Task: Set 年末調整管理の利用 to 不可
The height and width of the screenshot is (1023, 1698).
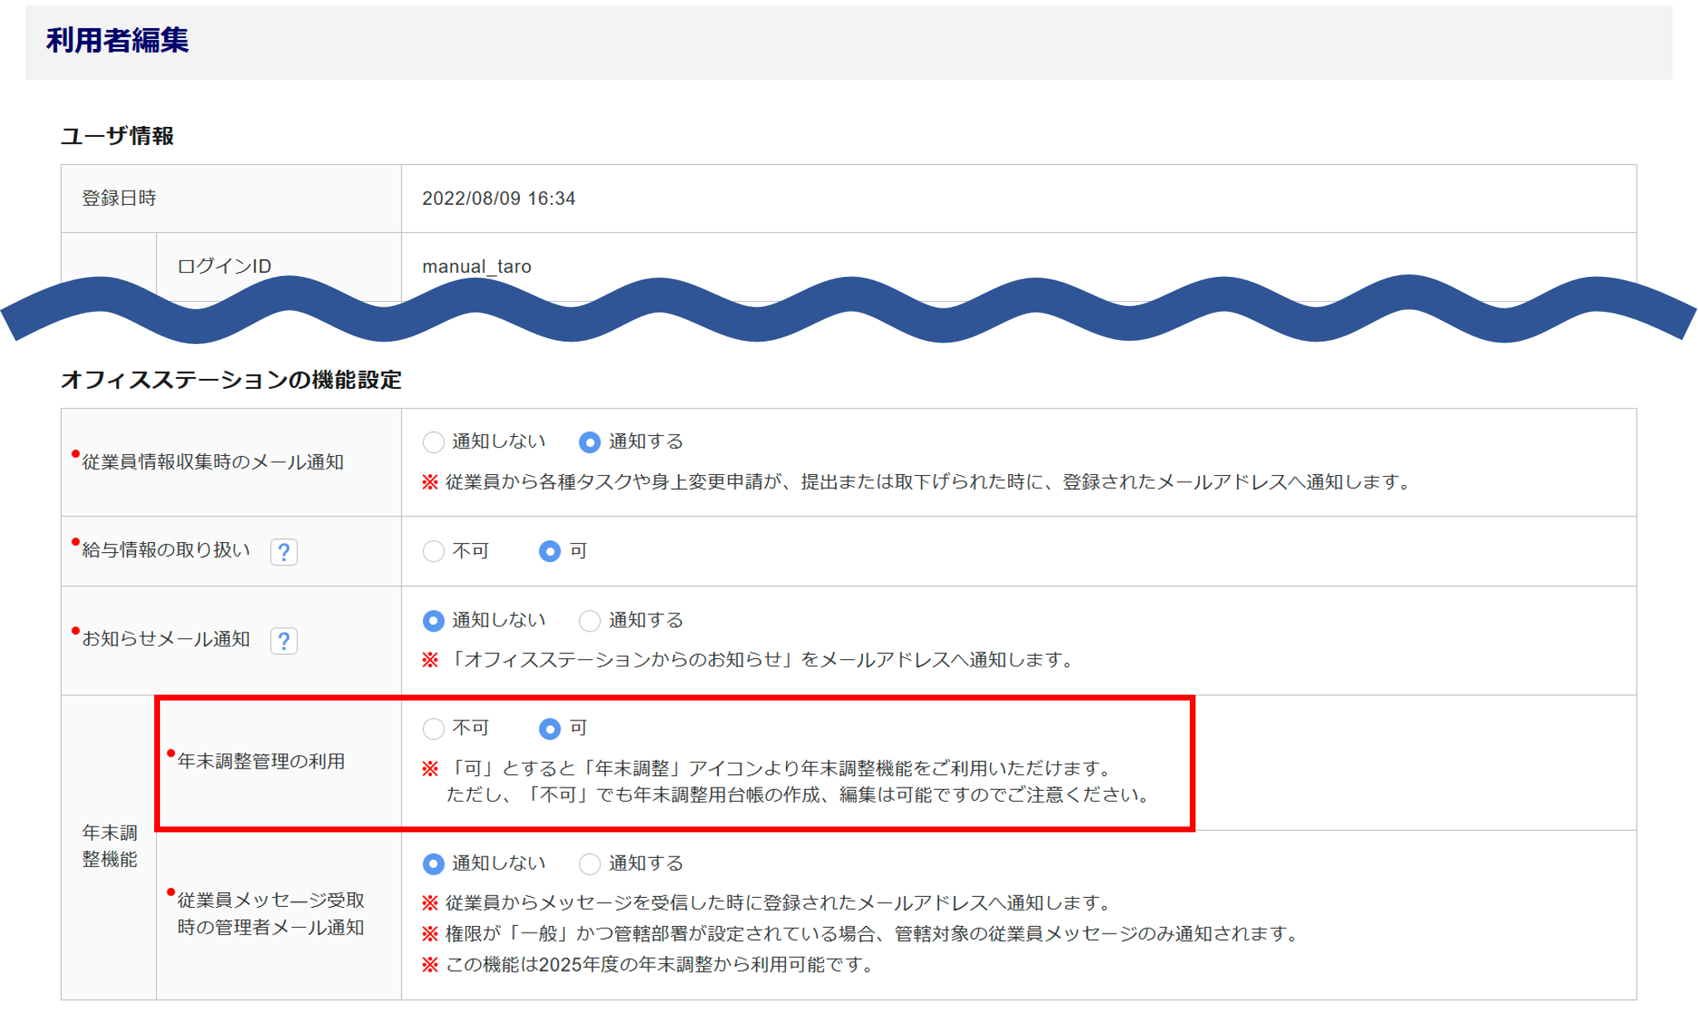Action: [434, 729]
